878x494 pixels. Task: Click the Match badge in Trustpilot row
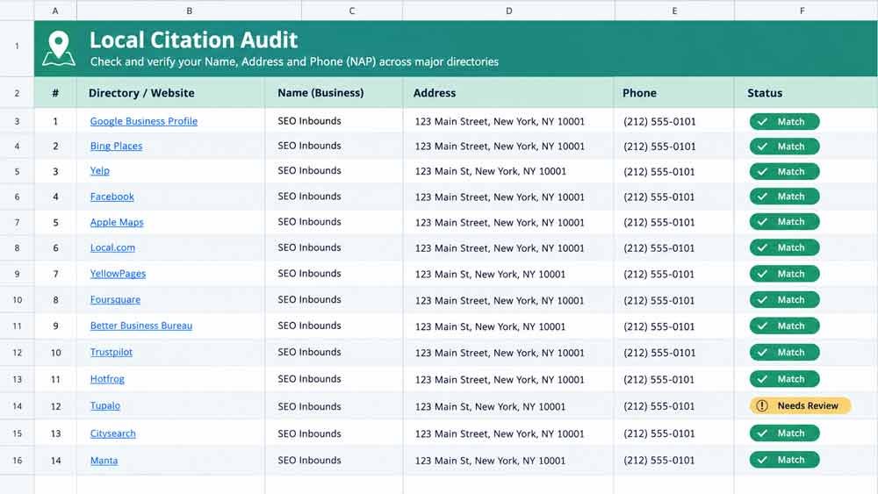[x=784, y=353]
